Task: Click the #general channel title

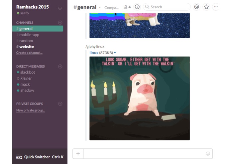Action: (x=85, y=7)
